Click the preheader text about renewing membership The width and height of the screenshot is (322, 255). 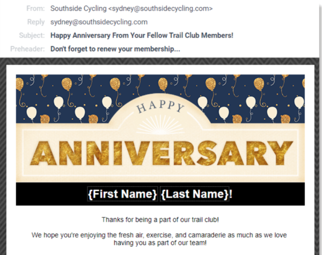[115, 48]
